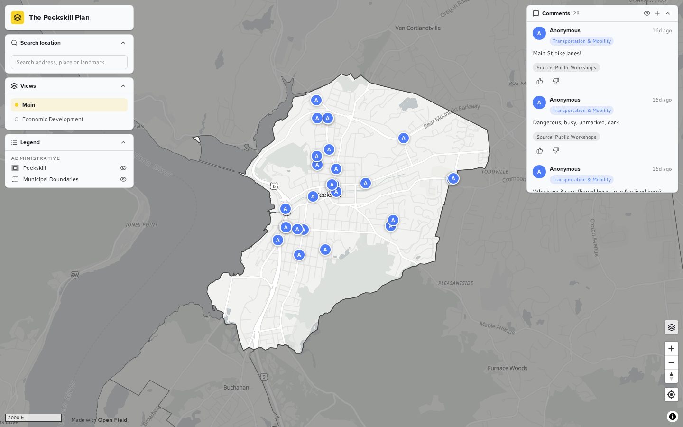The image size is (683, 427).
Task: Open the map layers switcher button
Action: tap(671, 327)
